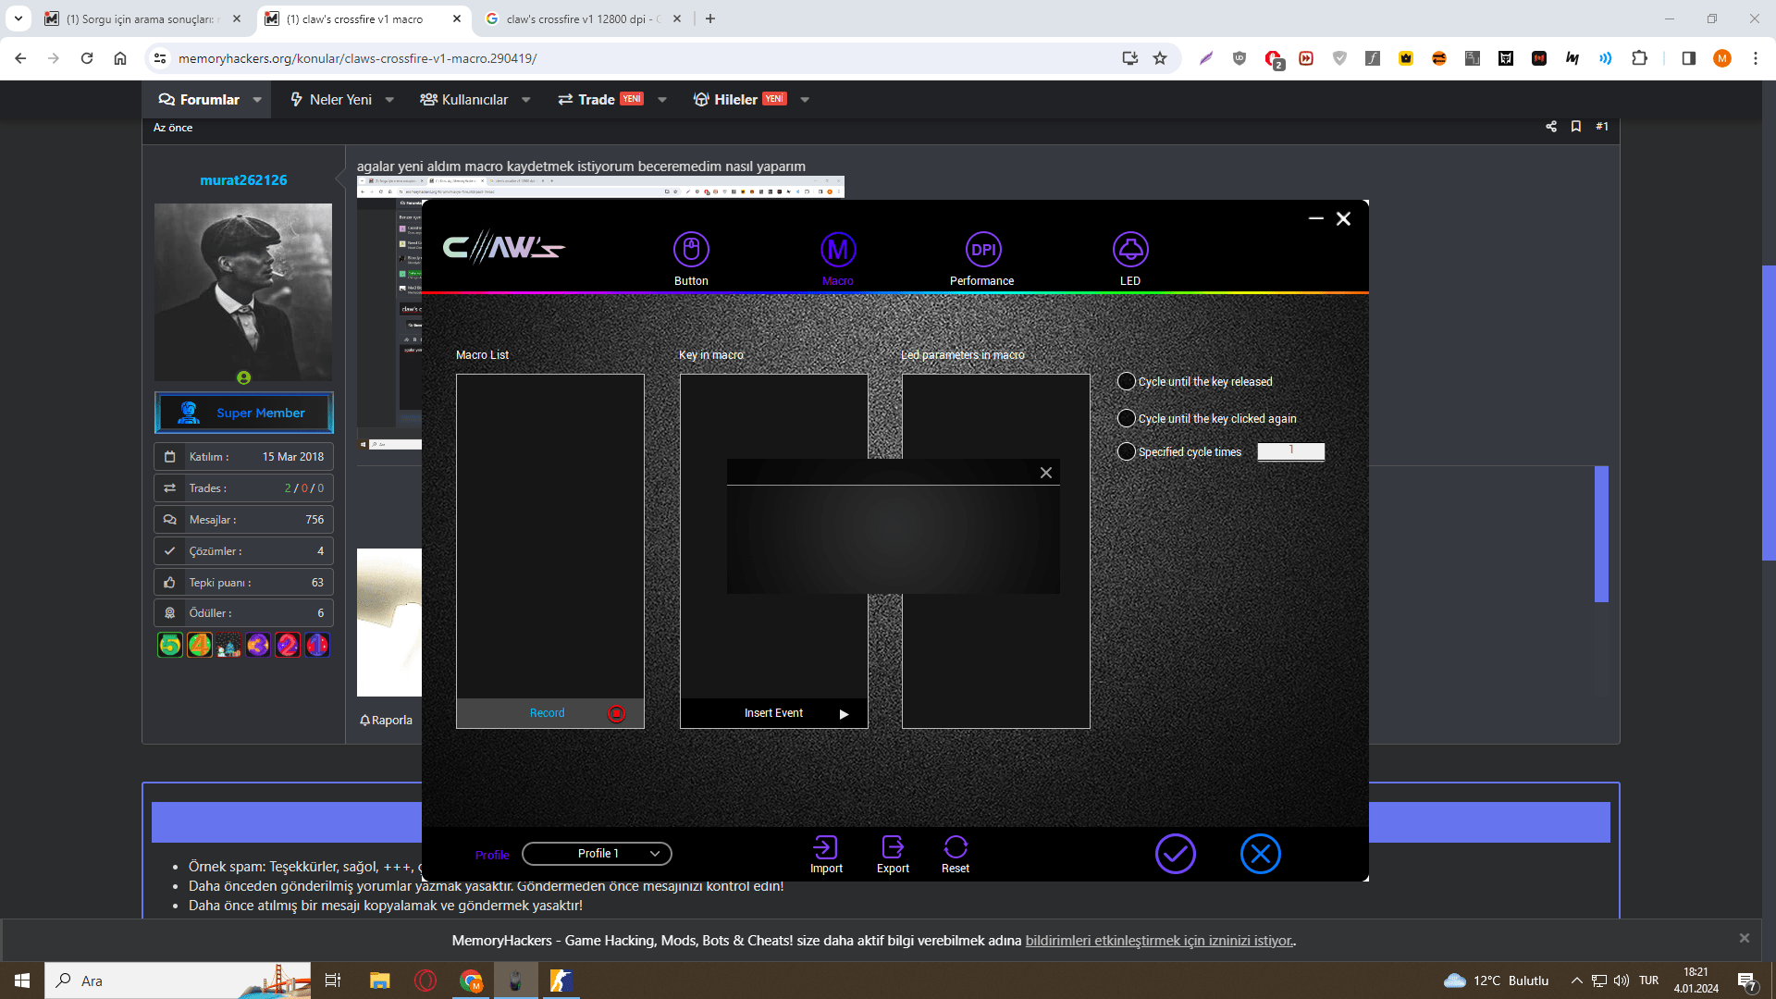Open the Chrome three-dot menu

coord(1756,58)
